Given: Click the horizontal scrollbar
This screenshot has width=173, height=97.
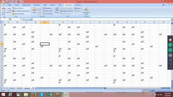Looking at the screenshot, I should click(x=133, y=88).
